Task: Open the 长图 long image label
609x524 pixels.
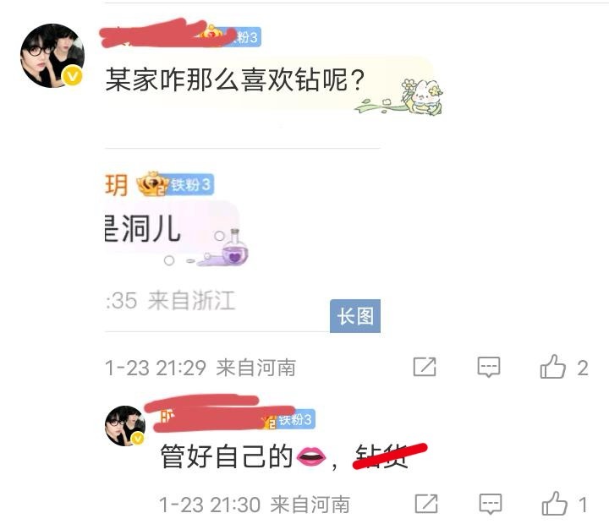Action: point(355,316)
